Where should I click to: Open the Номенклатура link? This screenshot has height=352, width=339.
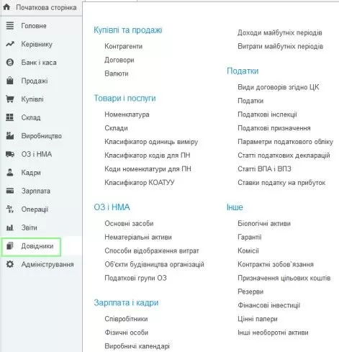(127, 114)
